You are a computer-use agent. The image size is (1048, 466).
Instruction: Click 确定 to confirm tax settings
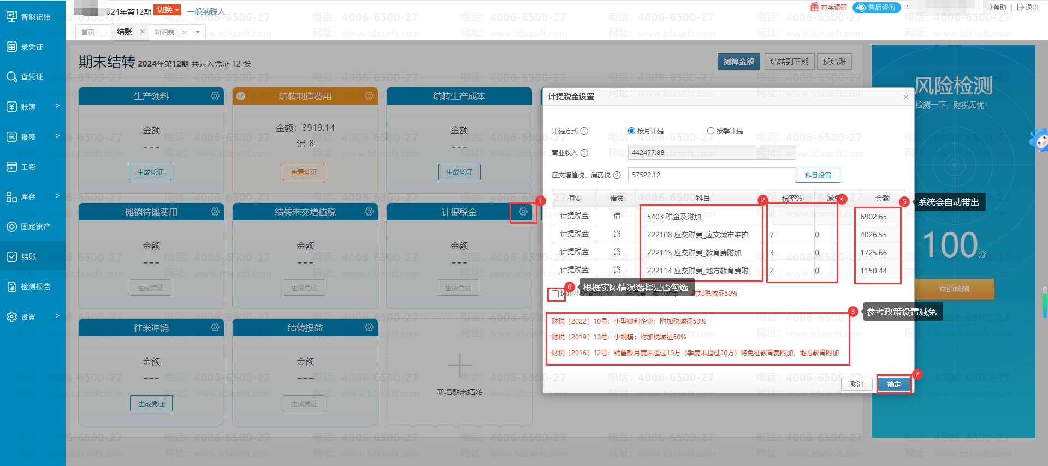click(x=893, y=385)
